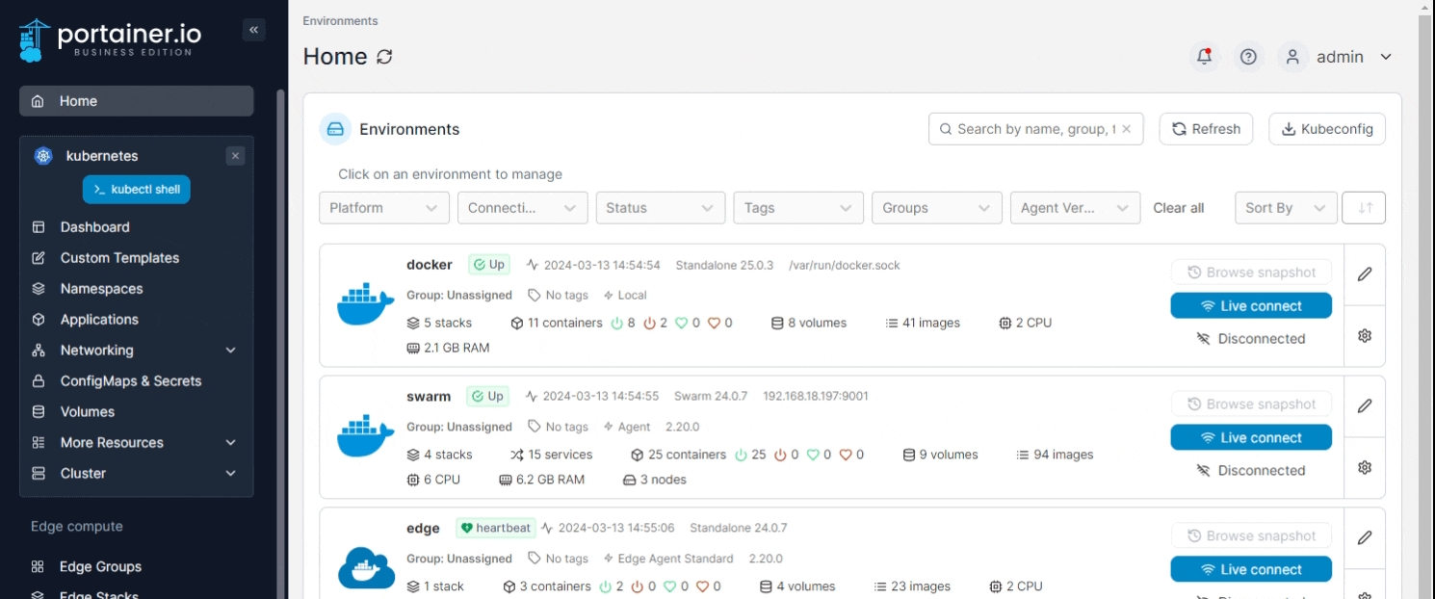The width and height of the screenshot is (1435, 599).
Task: Open the Status filter dropdown
Action: click(660, 208)
